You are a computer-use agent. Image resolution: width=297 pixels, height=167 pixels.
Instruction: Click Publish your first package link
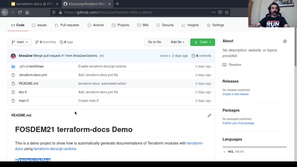(x=238, y=123)
